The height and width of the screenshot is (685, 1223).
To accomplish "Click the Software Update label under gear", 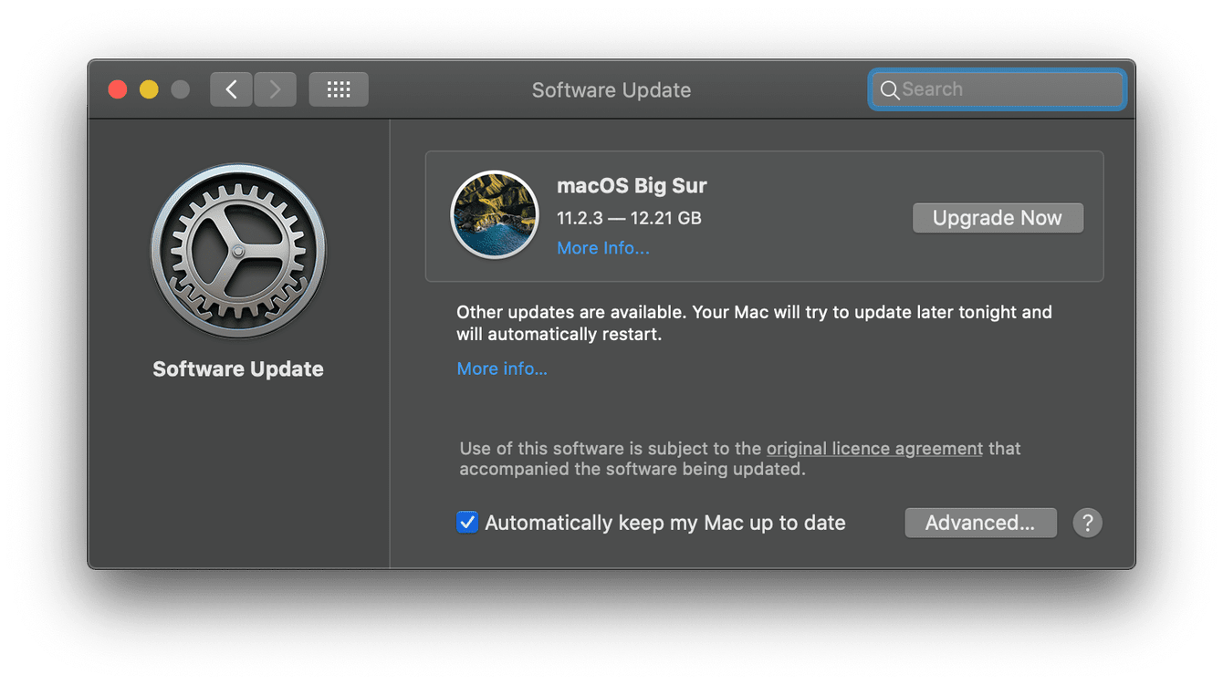I will [x=238, y=368].
